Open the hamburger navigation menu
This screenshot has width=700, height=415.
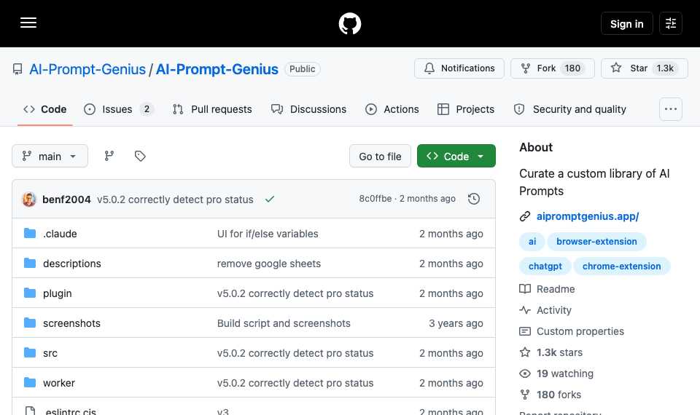(x=28, y=23)
